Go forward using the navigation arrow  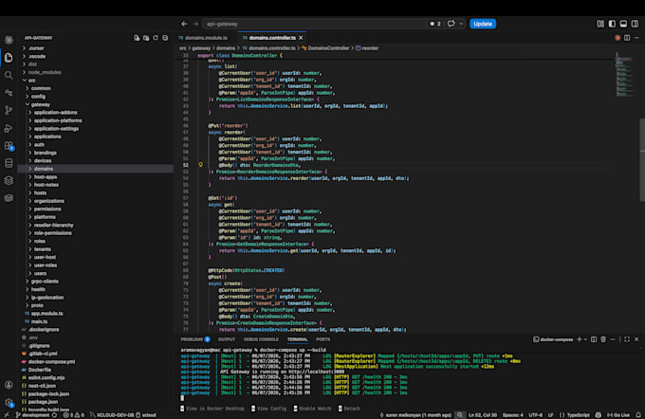[x=195, y=24]
